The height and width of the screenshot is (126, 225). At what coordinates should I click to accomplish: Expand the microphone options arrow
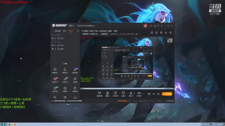tap(134, 94)
